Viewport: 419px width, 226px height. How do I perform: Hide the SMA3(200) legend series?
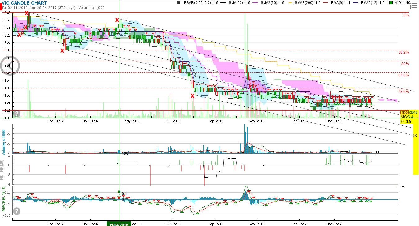304,3
